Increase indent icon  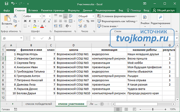click(x=60, y=26)
